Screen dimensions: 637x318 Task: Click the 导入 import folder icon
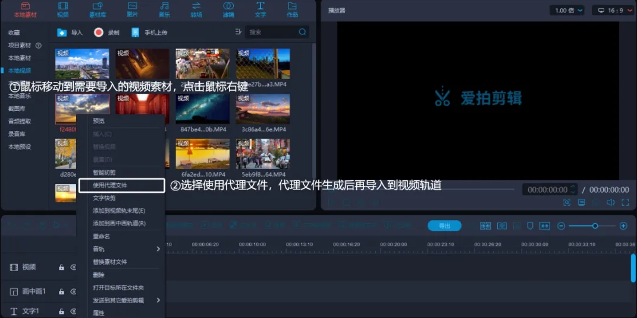[x=62, y=33]
